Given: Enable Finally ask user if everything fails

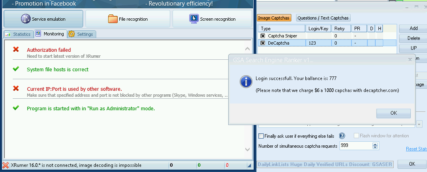Looking at the screenshot, I should (261, 136).
